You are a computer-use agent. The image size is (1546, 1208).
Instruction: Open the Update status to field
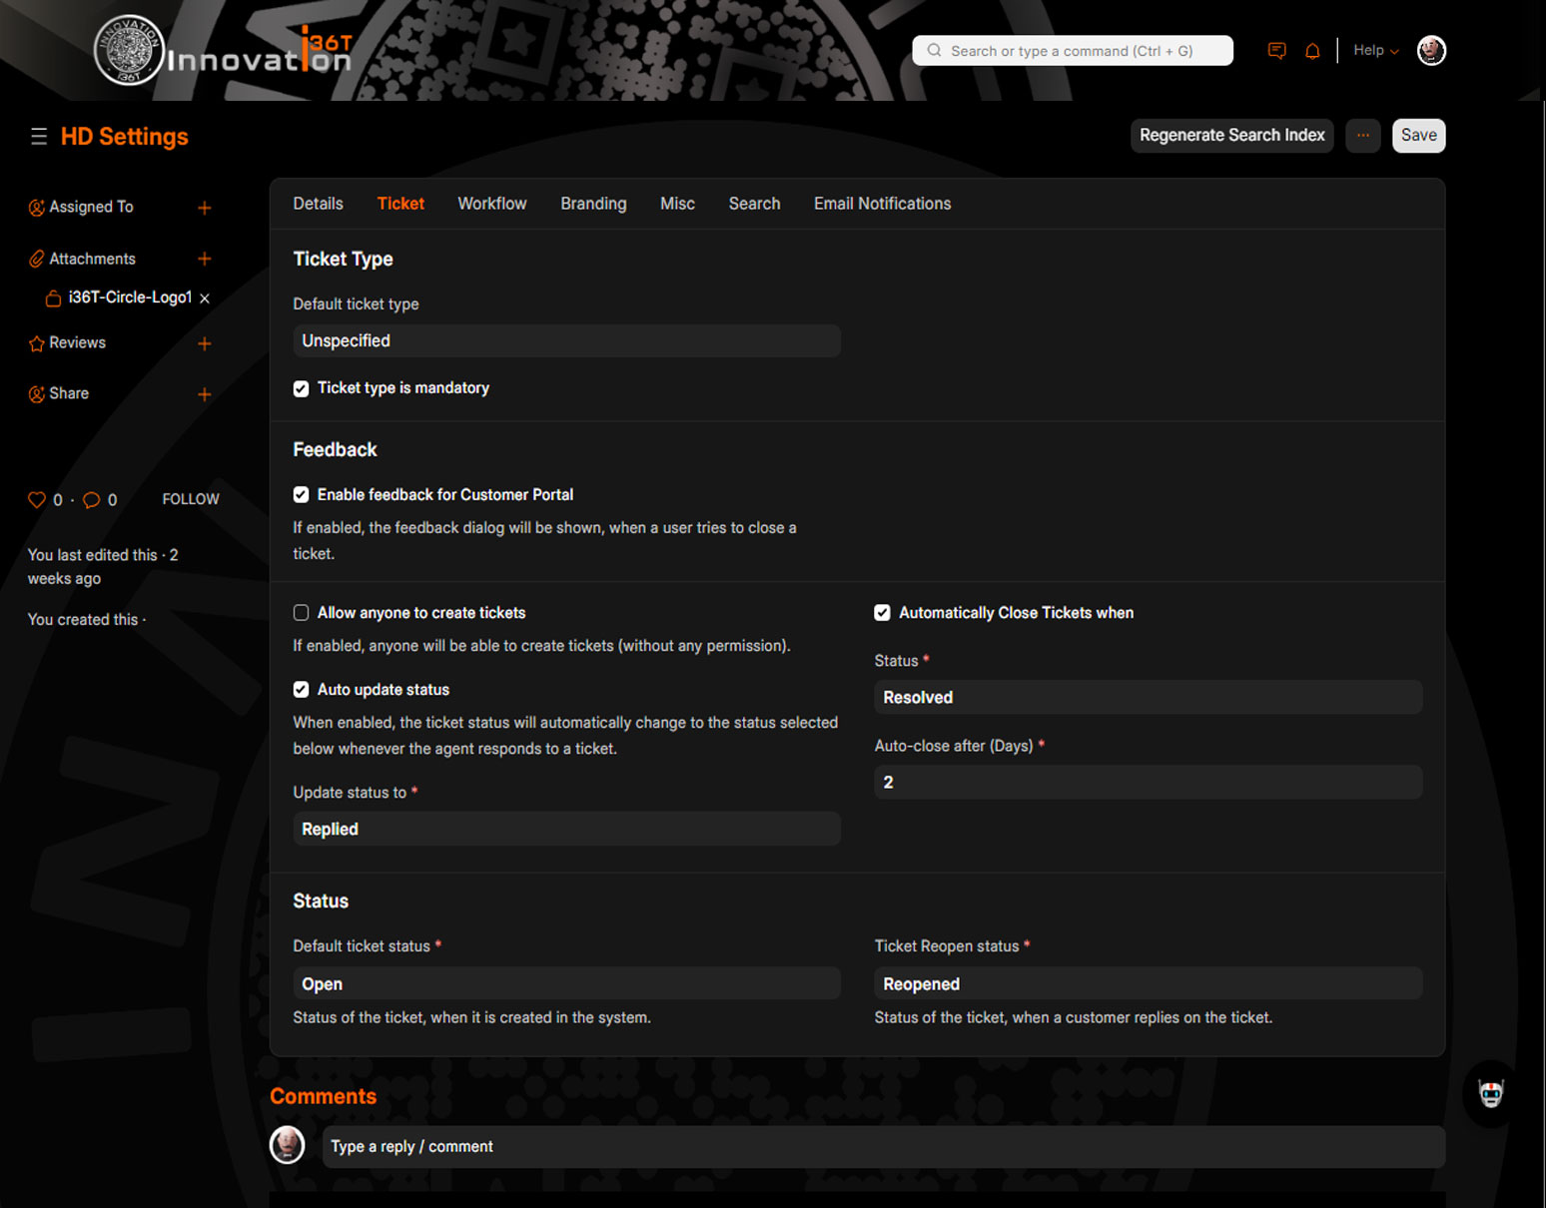(566, 830)
